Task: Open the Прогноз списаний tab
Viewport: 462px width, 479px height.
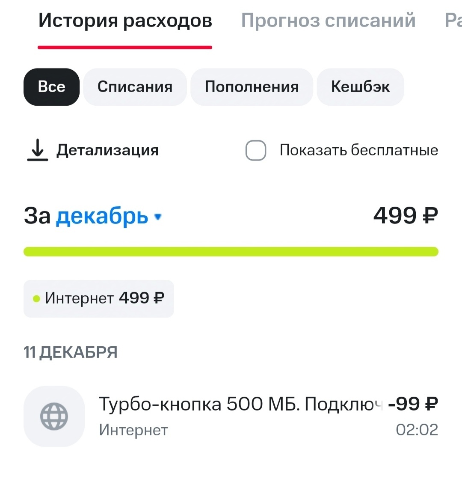Action: (328, 21)
